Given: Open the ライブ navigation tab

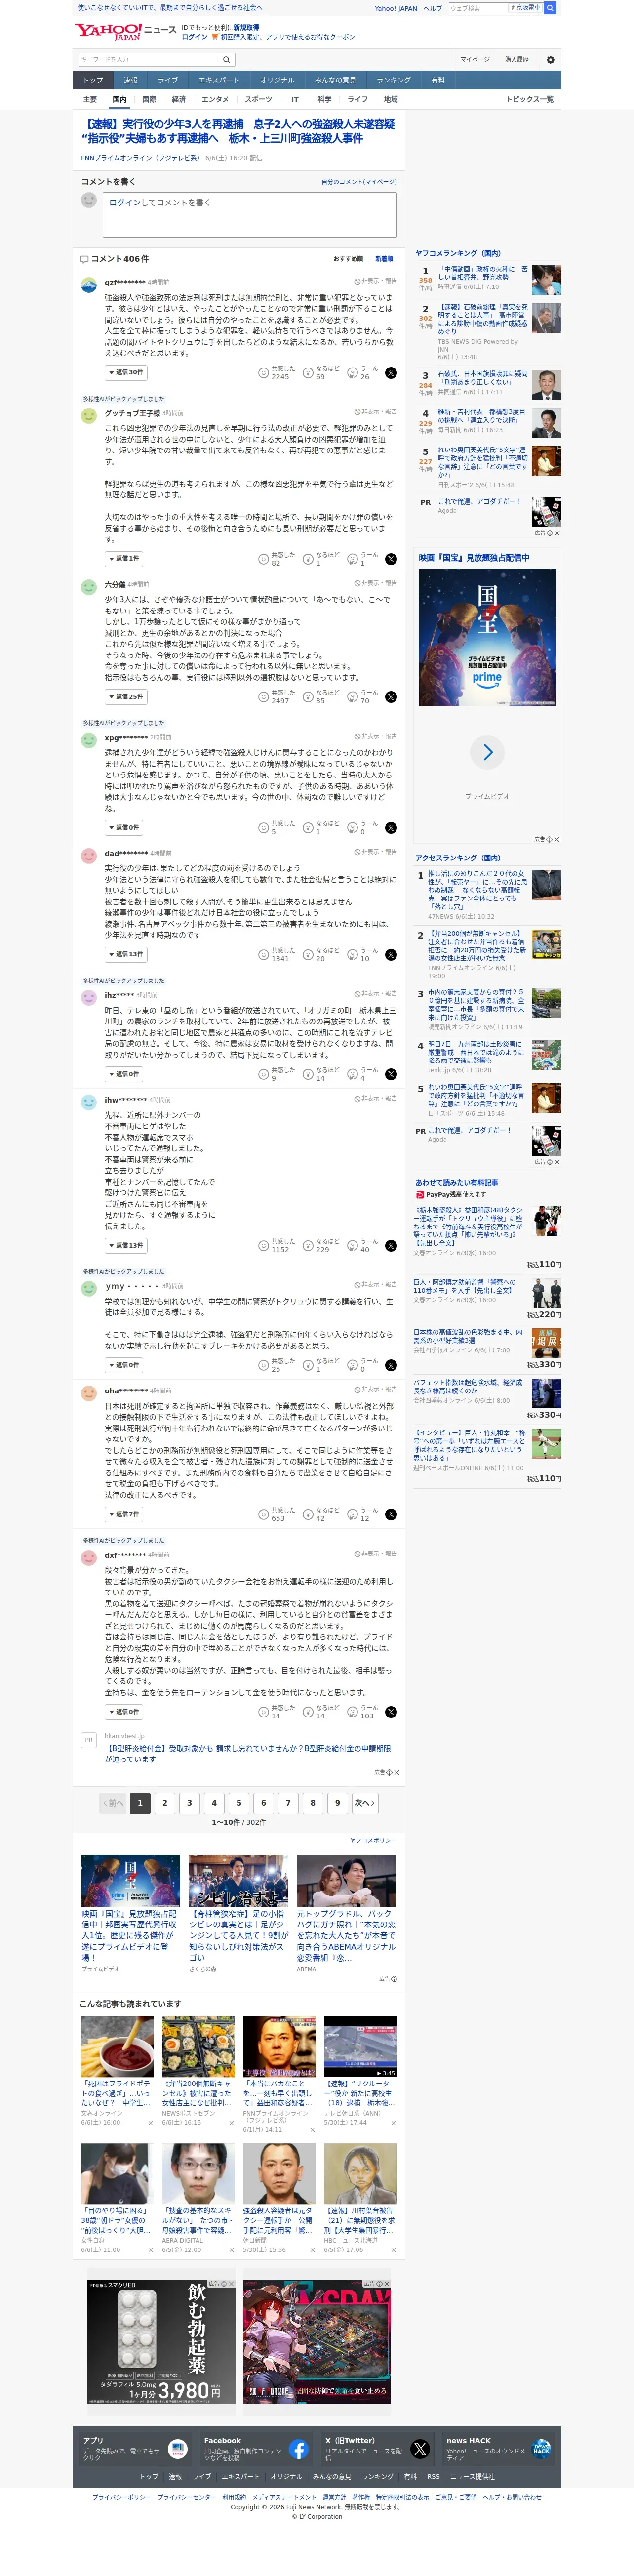Looking at the screenshot, I should click(168, 80).
